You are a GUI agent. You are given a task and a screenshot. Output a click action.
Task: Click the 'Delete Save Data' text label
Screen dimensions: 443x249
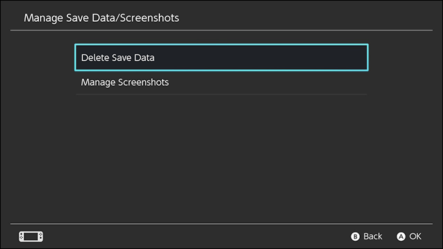[118, 58]
